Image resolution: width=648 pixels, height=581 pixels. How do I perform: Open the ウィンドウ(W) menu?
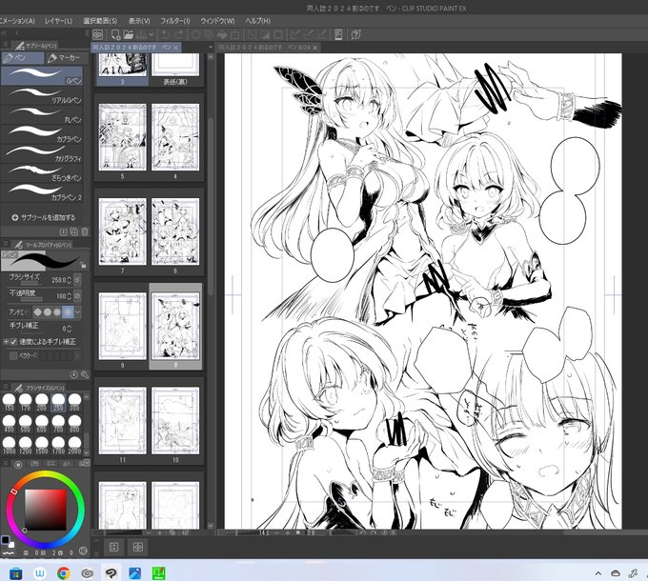[217, 21]
